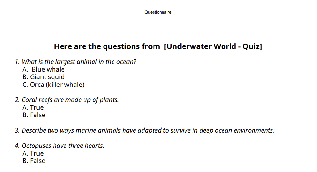The height and width of the screenshot is (172, 317).
Task: Select question 2 about coral reefs
Action: pos(67,100)
